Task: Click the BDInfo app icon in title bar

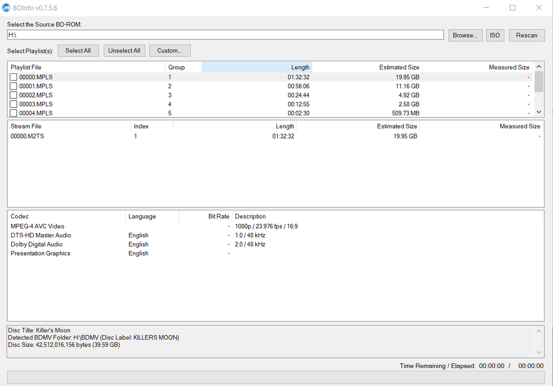Action: point(6,7)
